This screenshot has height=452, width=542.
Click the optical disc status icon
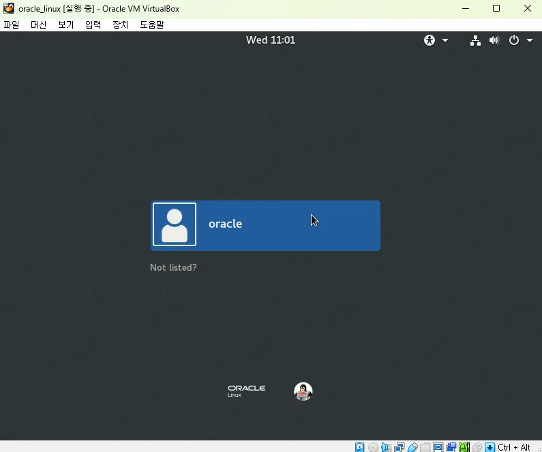(373, 447)
